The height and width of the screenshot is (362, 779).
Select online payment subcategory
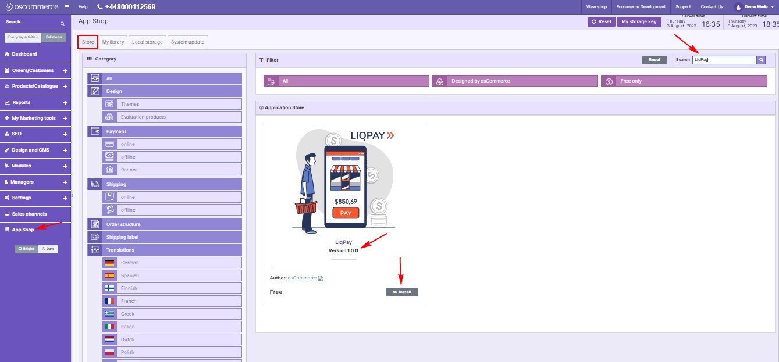click(172, 144)
